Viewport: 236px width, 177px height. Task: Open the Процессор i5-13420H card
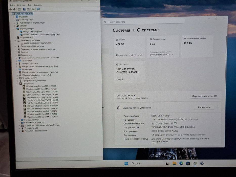pos(130,72)
